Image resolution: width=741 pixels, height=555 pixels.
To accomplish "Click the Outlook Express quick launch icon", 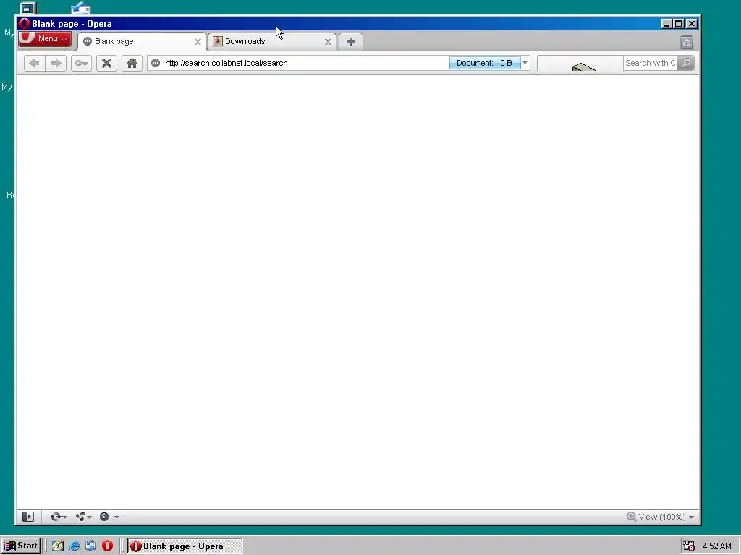I will (90, 546).
